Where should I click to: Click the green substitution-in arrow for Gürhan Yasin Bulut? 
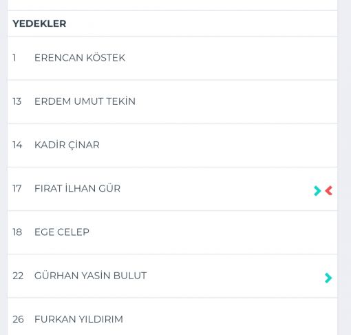pyautogui.click(x=328, y=278)
